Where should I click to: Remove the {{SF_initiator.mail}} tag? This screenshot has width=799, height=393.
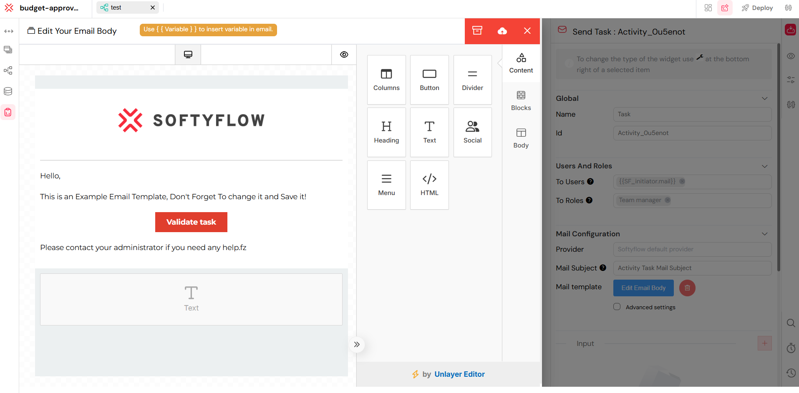click(x=682, y=181)
